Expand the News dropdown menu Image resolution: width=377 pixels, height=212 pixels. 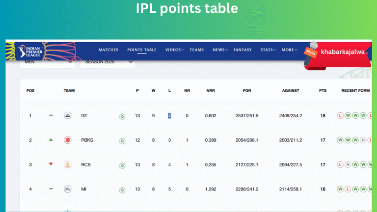tap(220, 50)
